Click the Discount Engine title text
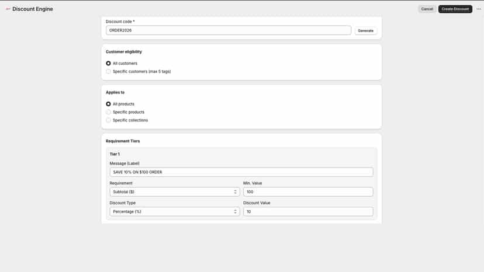 coord(33,9)
